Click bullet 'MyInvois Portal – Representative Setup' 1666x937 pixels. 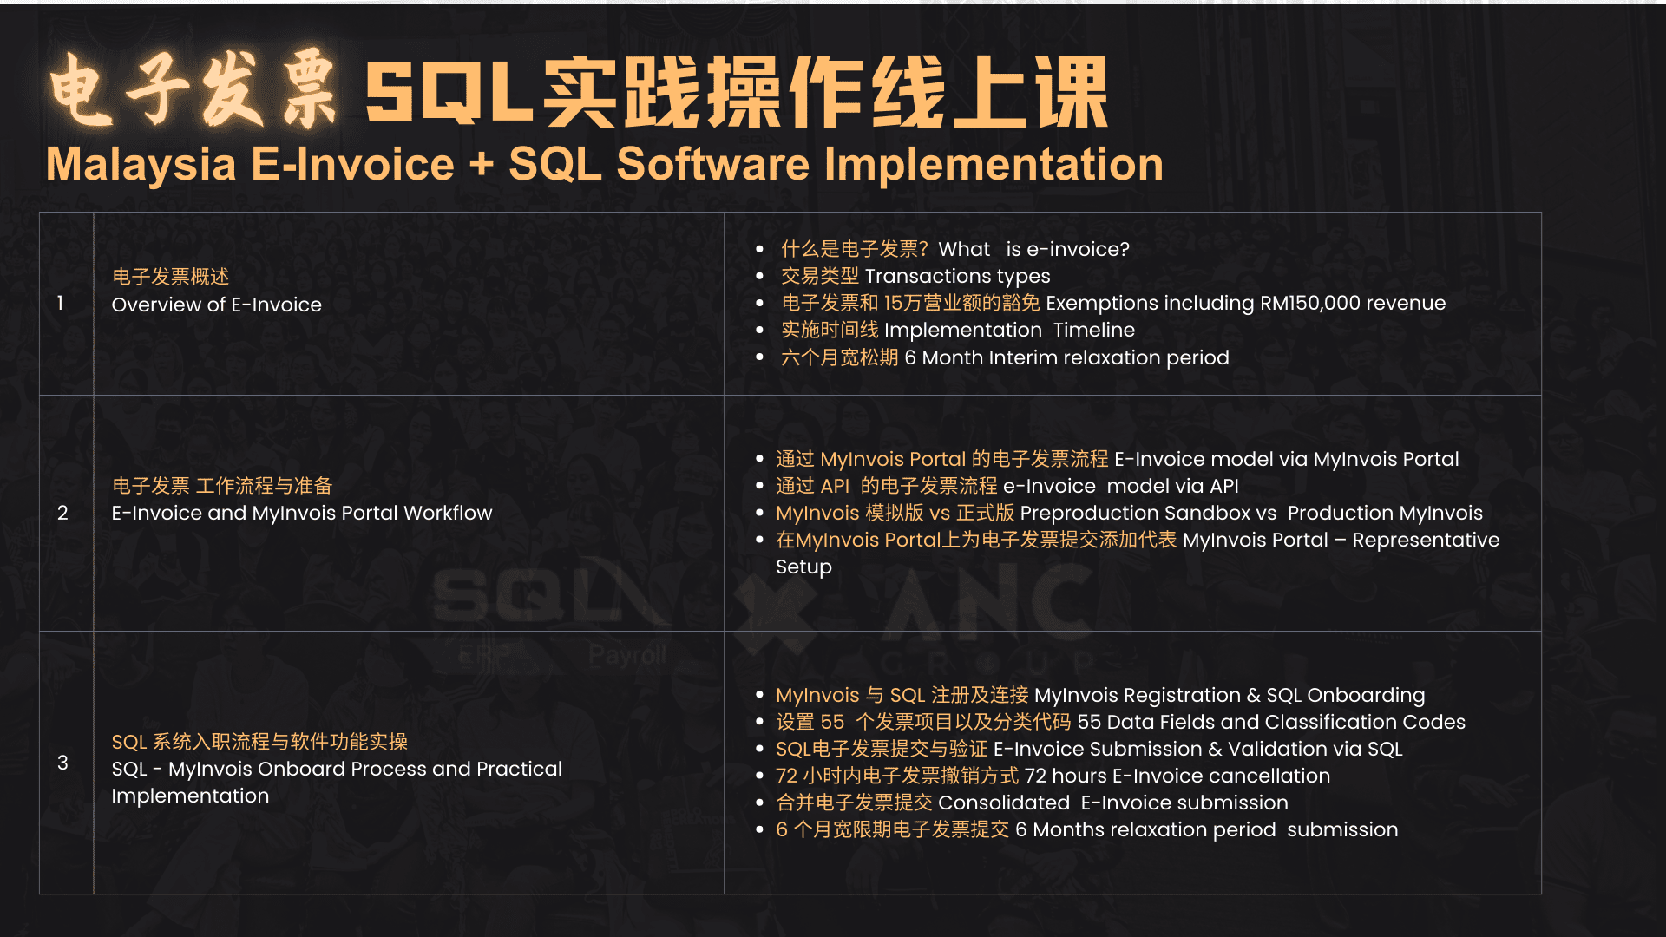click(x=1138, y=553)
